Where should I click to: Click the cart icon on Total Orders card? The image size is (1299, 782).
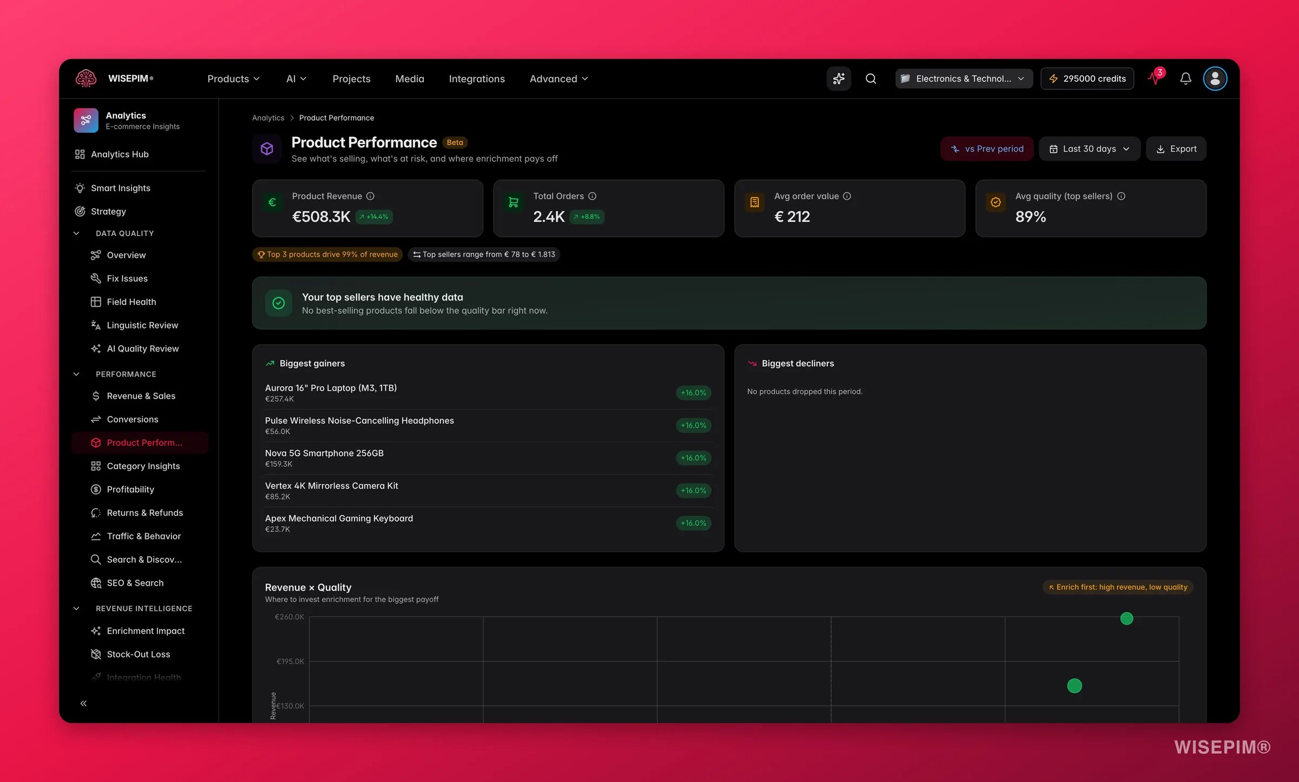coord(513,202)
